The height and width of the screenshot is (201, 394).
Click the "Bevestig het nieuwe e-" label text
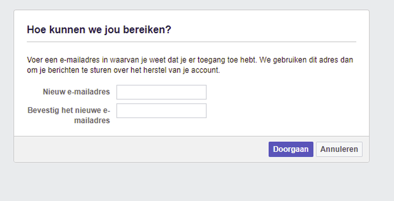pyautogui.click(x=69, y=110)
